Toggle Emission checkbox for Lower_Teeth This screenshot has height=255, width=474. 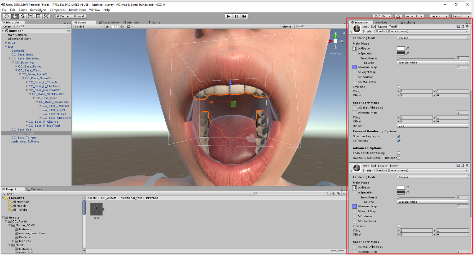(x=399, y=226)
